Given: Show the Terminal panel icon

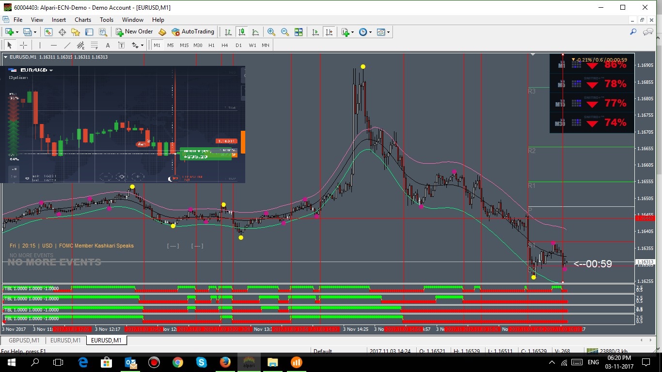Looking at the screenshot, I should (x=89, y=32).
